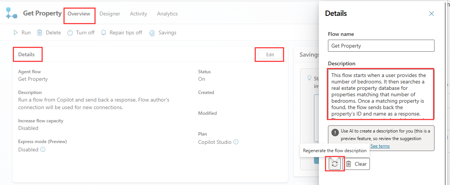Open info icon next to Copilot Studio plan
Viewport: 450px width, 185px height.
coord(236,142)
